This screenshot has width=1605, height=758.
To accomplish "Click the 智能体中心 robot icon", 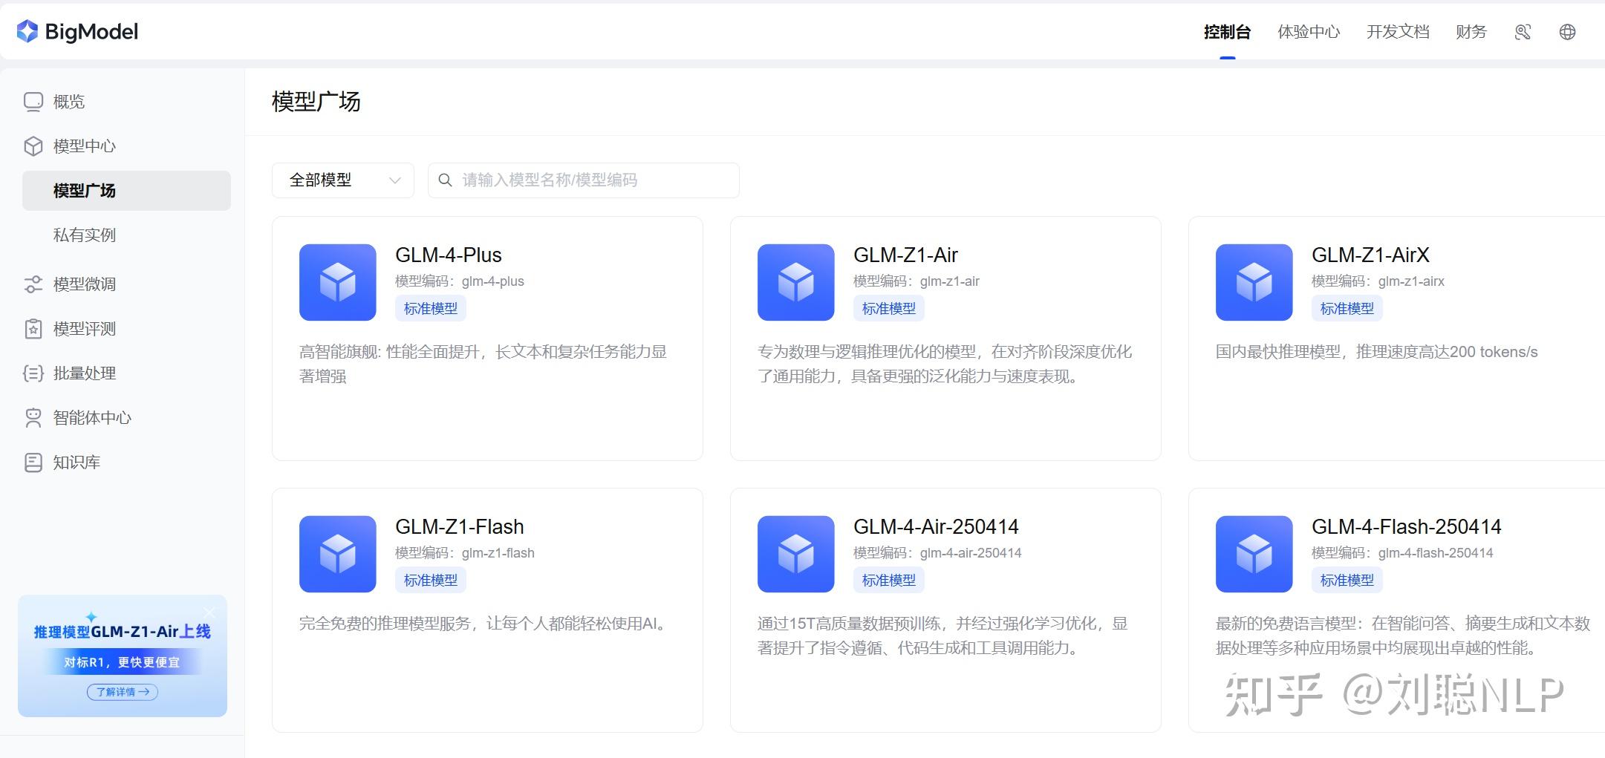I will click(33, 418).
